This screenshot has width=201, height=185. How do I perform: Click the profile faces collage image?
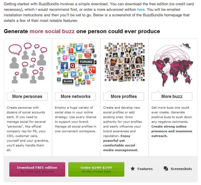point(125,62)
